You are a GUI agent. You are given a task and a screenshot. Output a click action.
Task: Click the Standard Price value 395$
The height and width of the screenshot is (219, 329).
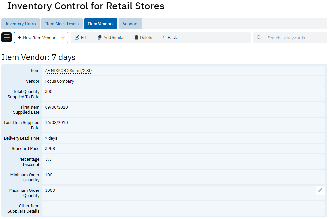[x=50, y=149]
